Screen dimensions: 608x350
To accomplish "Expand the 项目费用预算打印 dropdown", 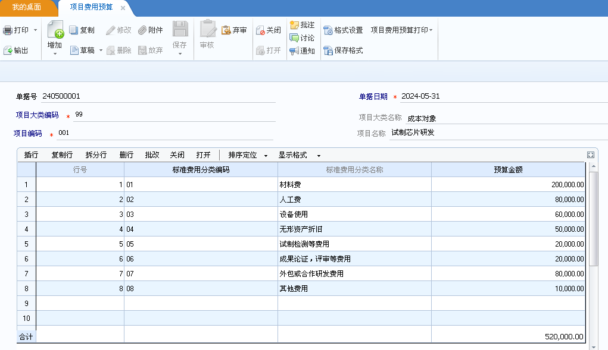I will point(401,30).
